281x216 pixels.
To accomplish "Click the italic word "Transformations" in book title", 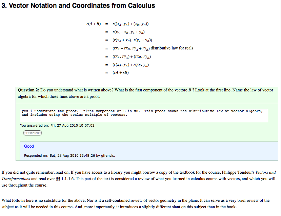I will 16,178.
